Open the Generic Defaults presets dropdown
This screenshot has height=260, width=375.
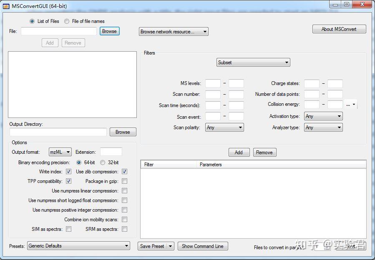[x=78, y=246]
